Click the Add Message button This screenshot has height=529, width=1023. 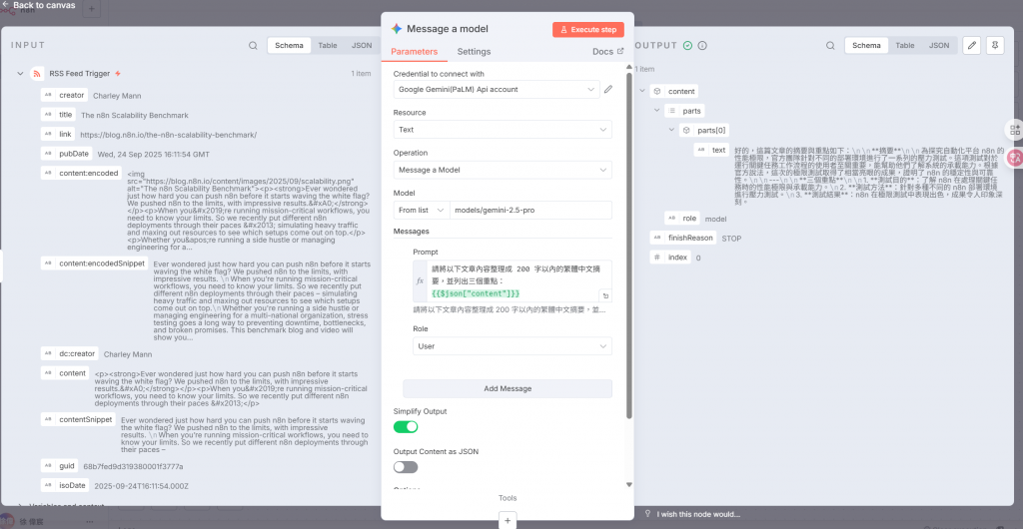click(508, 388)
